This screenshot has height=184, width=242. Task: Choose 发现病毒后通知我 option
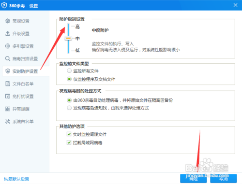click(x=69, y=108)
